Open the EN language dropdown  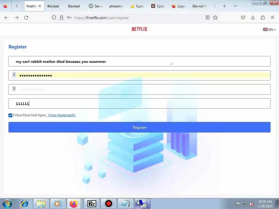coord(269,29)
